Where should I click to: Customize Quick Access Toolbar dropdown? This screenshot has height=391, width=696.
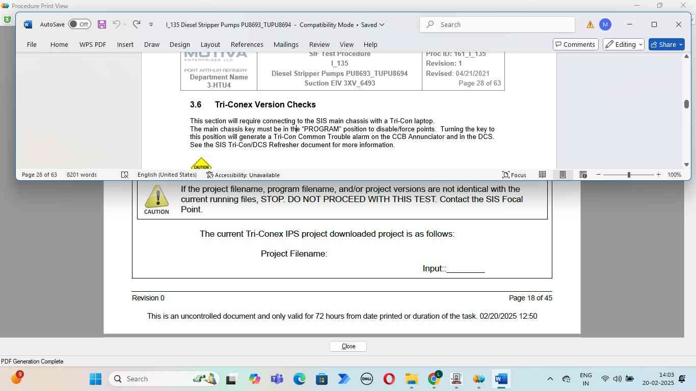point(151,24)
